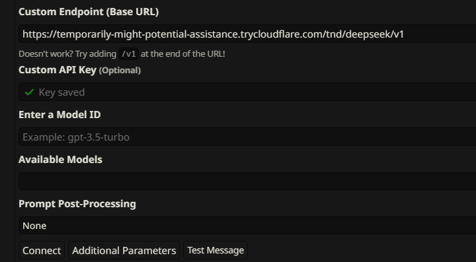Focus the Custom Endpoint Base URL field
Image resolution: width=476 pixels, height=262 pixels.
pyautogui.click(x=247, y=34)
